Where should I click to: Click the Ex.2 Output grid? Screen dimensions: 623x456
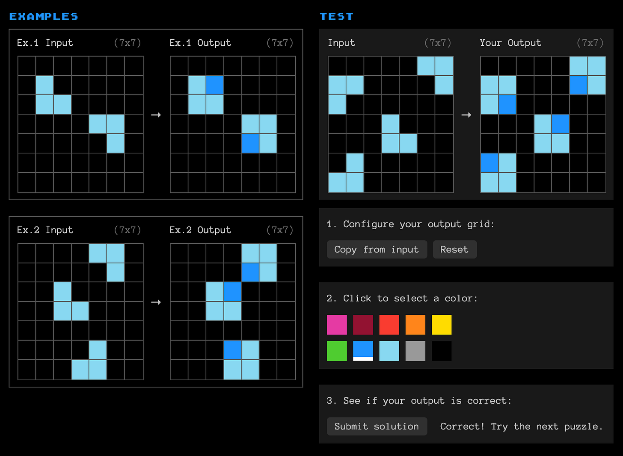coord(233,312)
